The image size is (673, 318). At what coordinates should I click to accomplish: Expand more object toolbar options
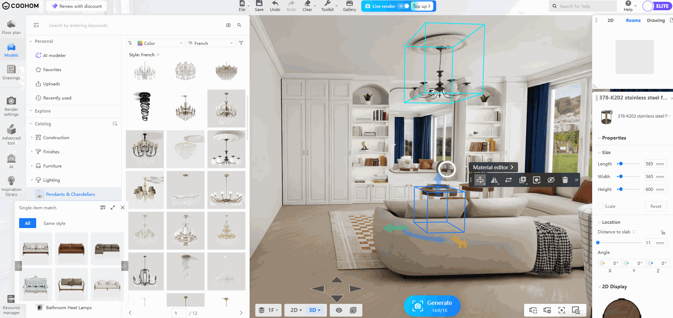(577, 180)
